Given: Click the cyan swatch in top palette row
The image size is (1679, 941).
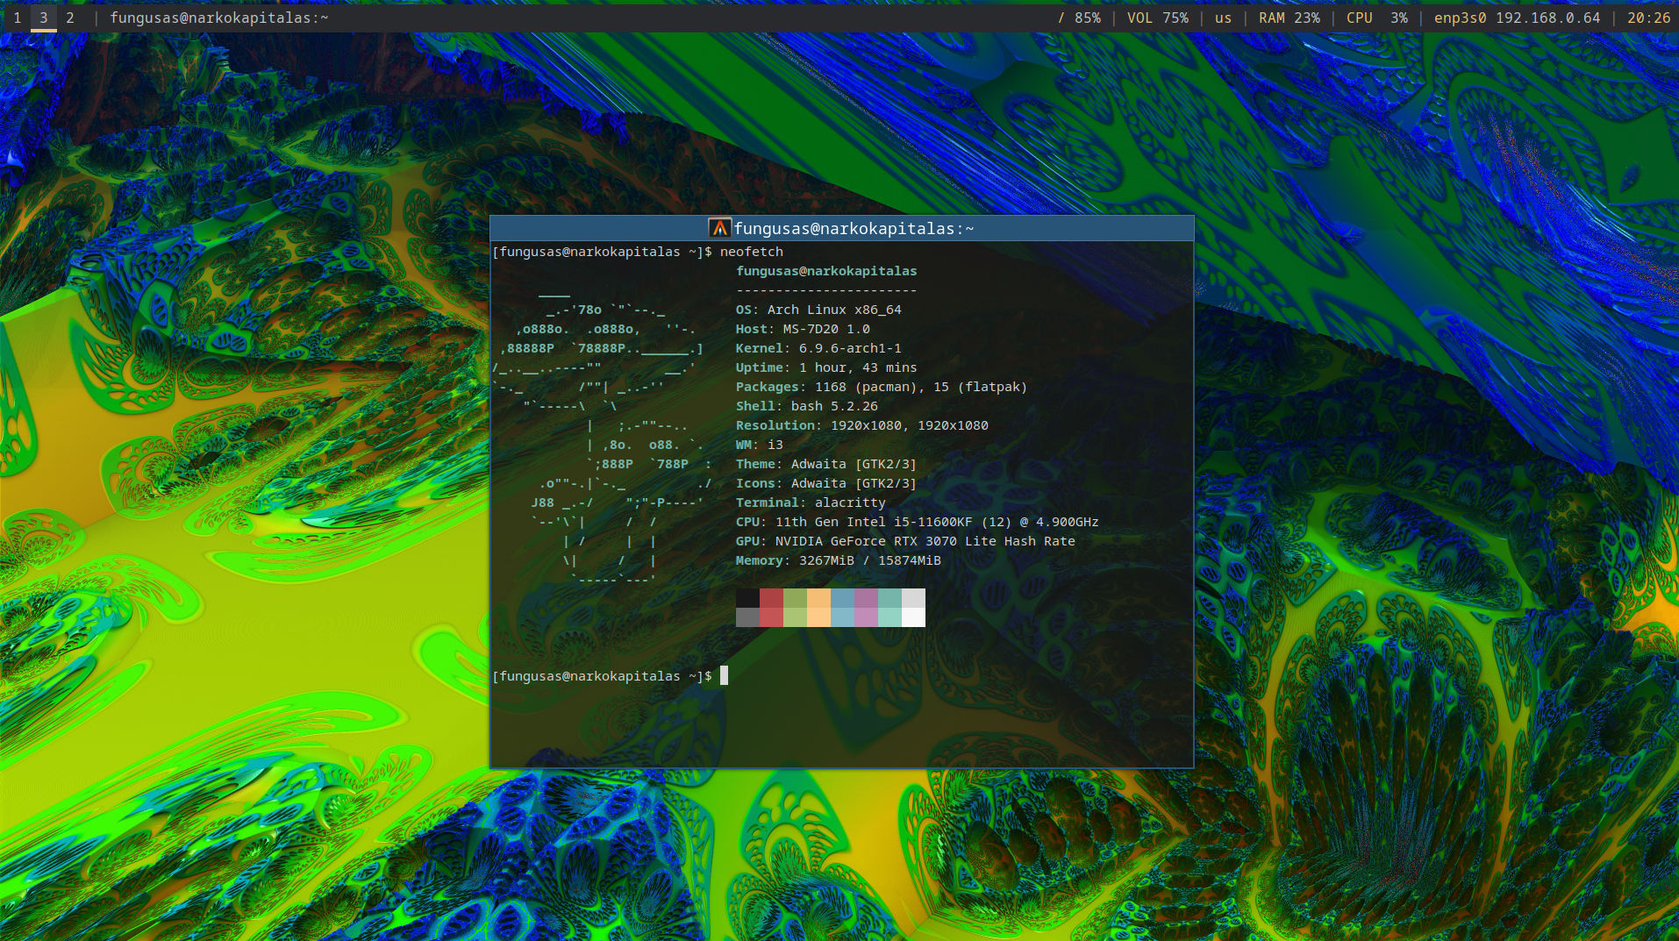Looking at the screenshot, I should tap(890, 597).
